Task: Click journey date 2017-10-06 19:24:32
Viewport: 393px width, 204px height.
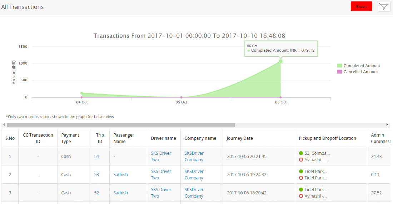Action: [247, 175]
